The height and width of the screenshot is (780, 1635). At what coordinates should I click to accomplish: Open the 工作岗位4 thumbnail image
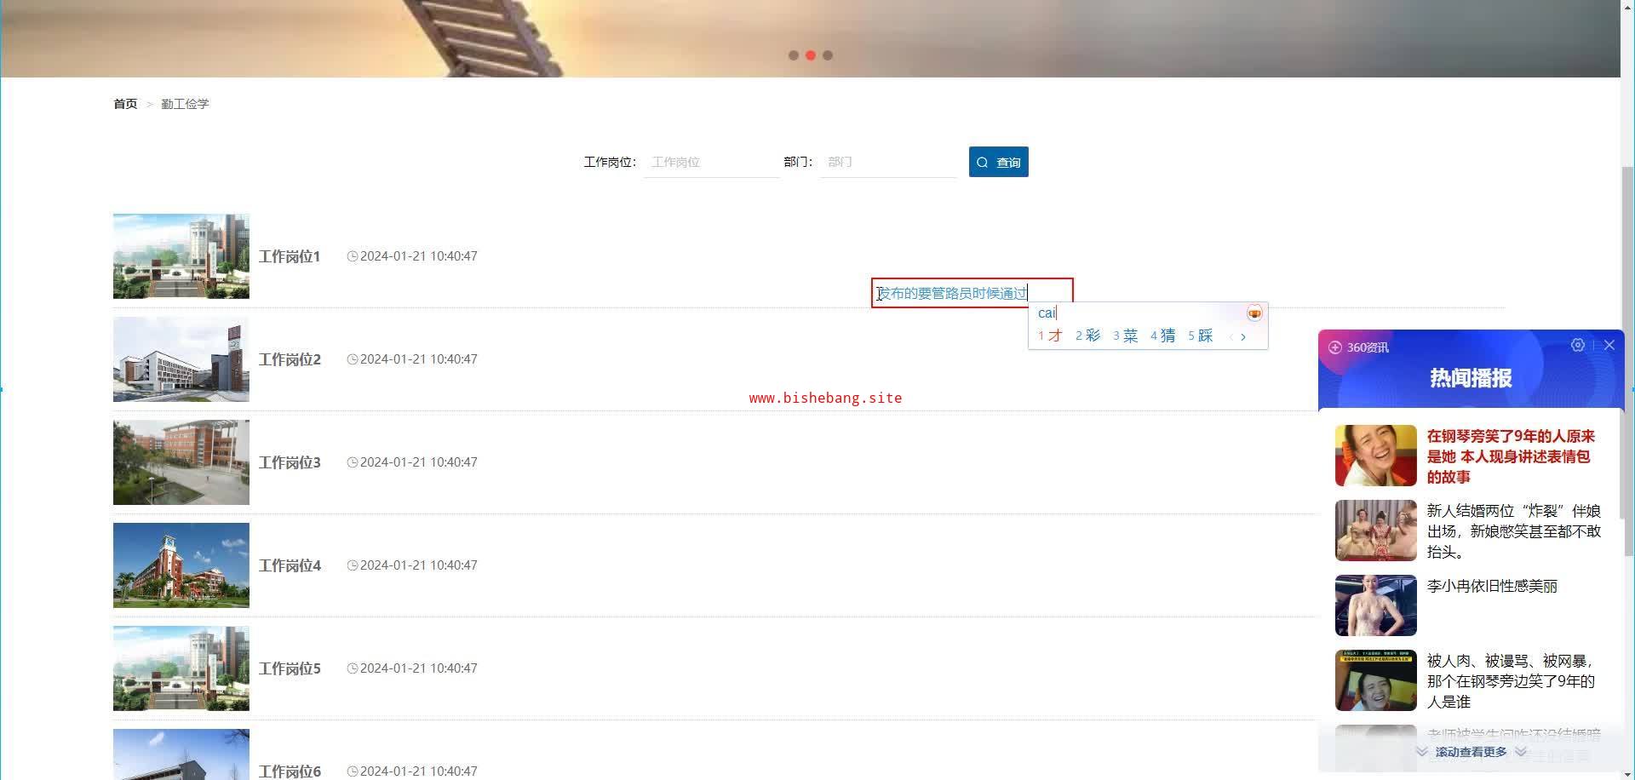tap(181, 565)
